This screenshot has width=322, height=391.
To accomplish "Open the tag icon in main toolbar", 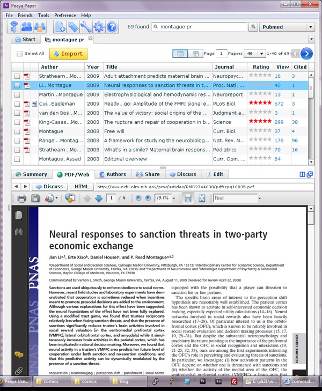I will pyautogui.click(x=74, y=27).
